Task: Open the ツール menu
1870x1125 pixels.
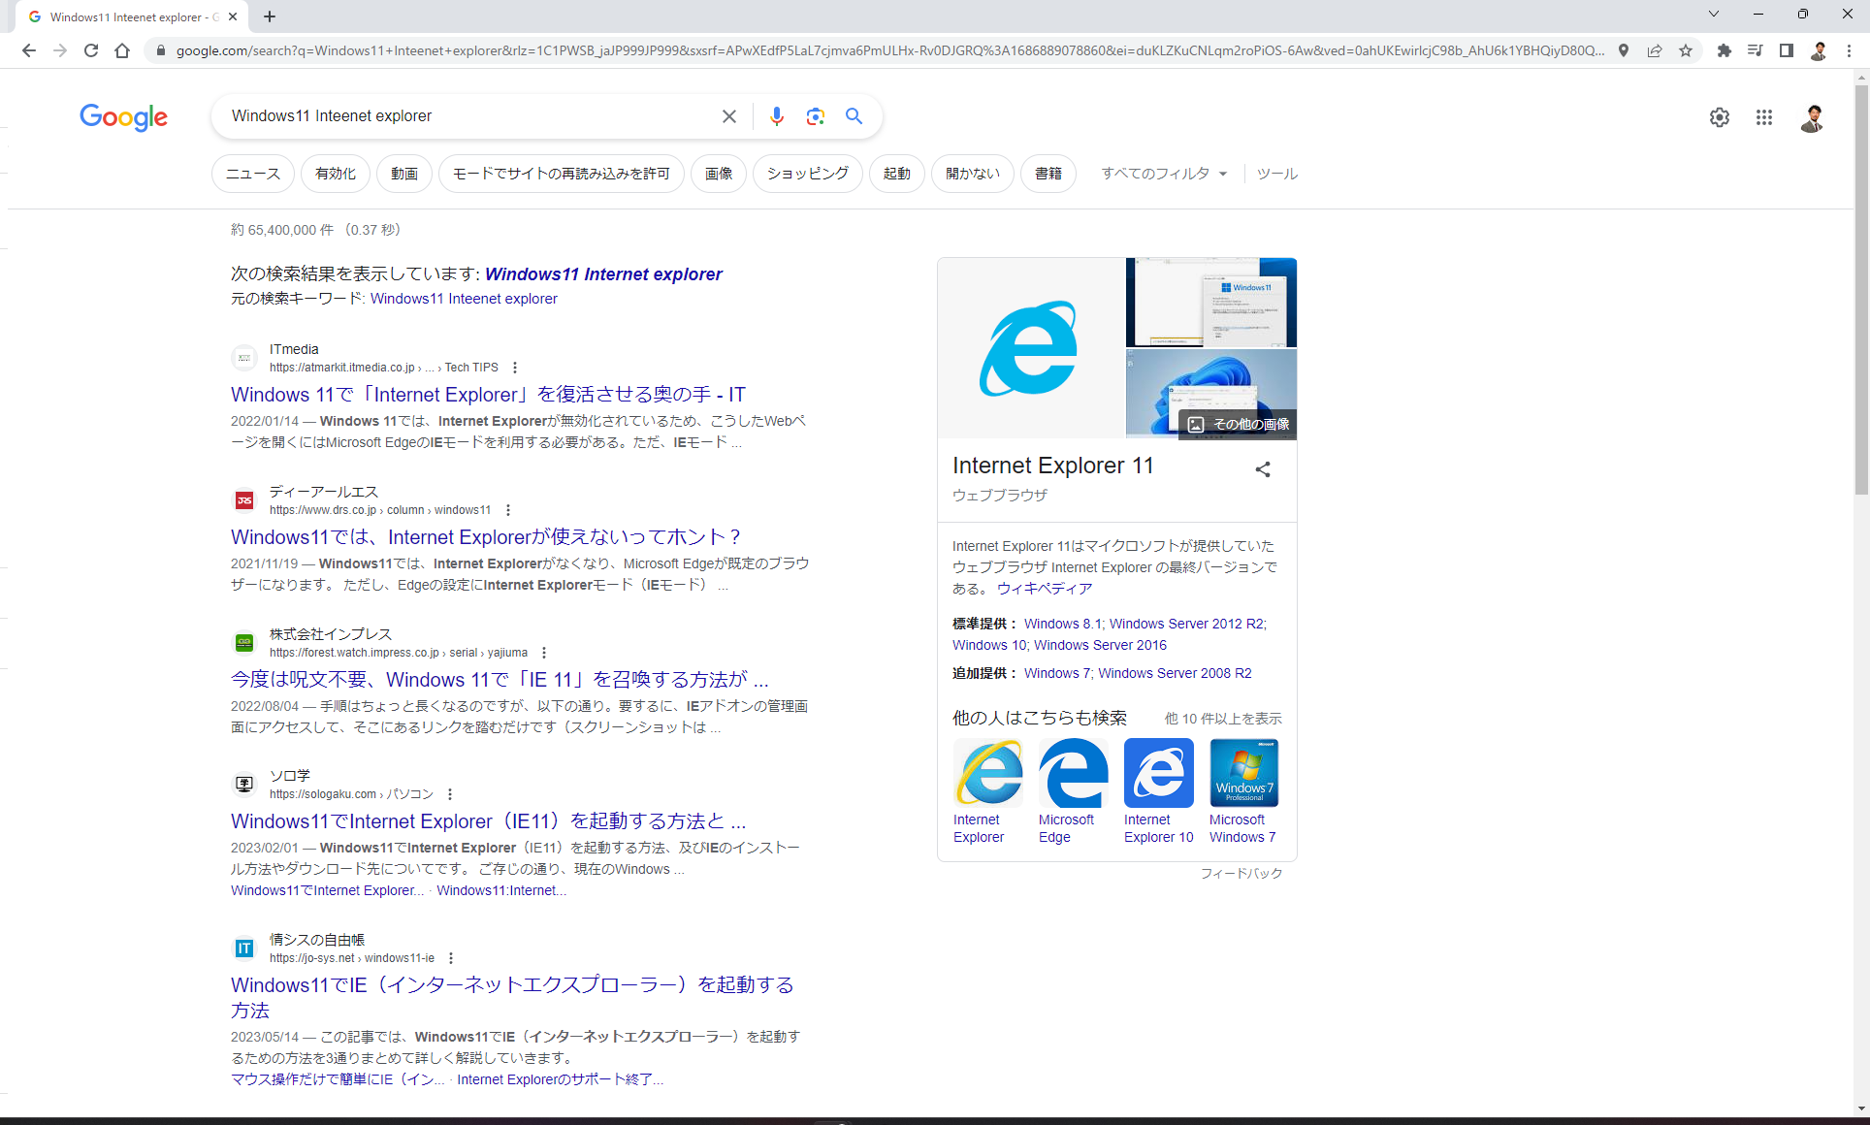Action: pos(1276,173)
